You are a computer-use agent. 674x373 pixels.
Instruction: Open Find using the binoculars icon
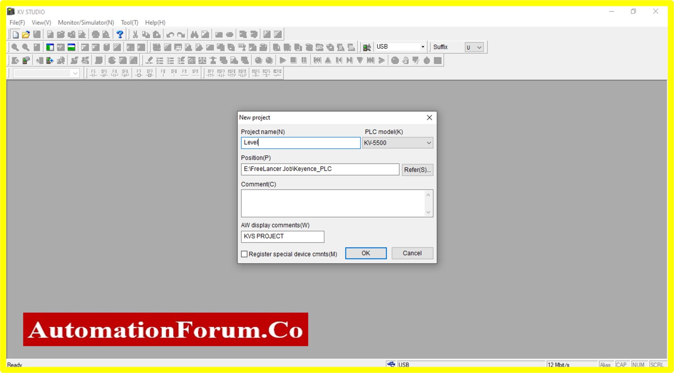click(195, 35)
